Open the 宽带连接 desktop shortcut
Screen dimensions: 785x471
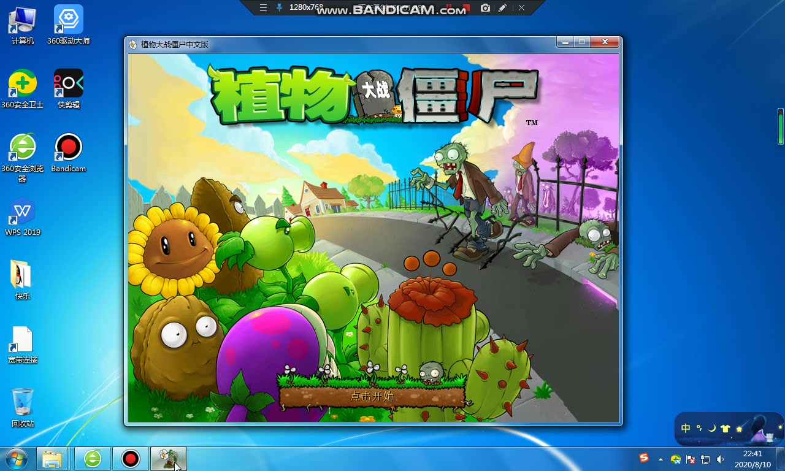23,344
